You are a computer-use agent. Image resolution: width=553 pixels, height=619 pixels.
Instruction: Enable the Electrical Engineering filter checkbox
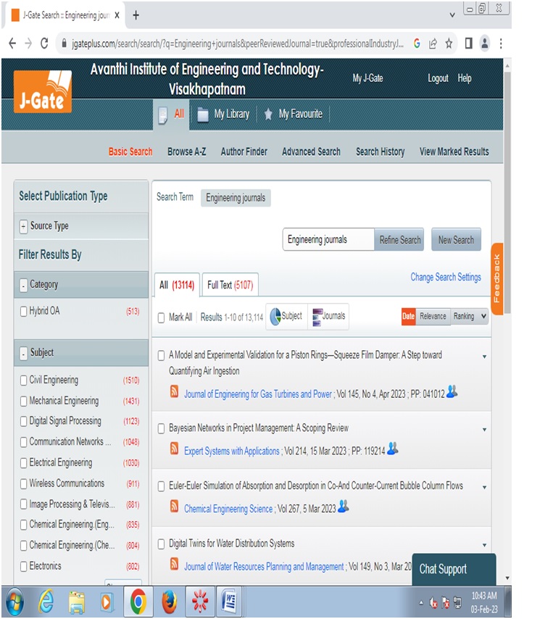pyautogui.click(x=24, y=462)
